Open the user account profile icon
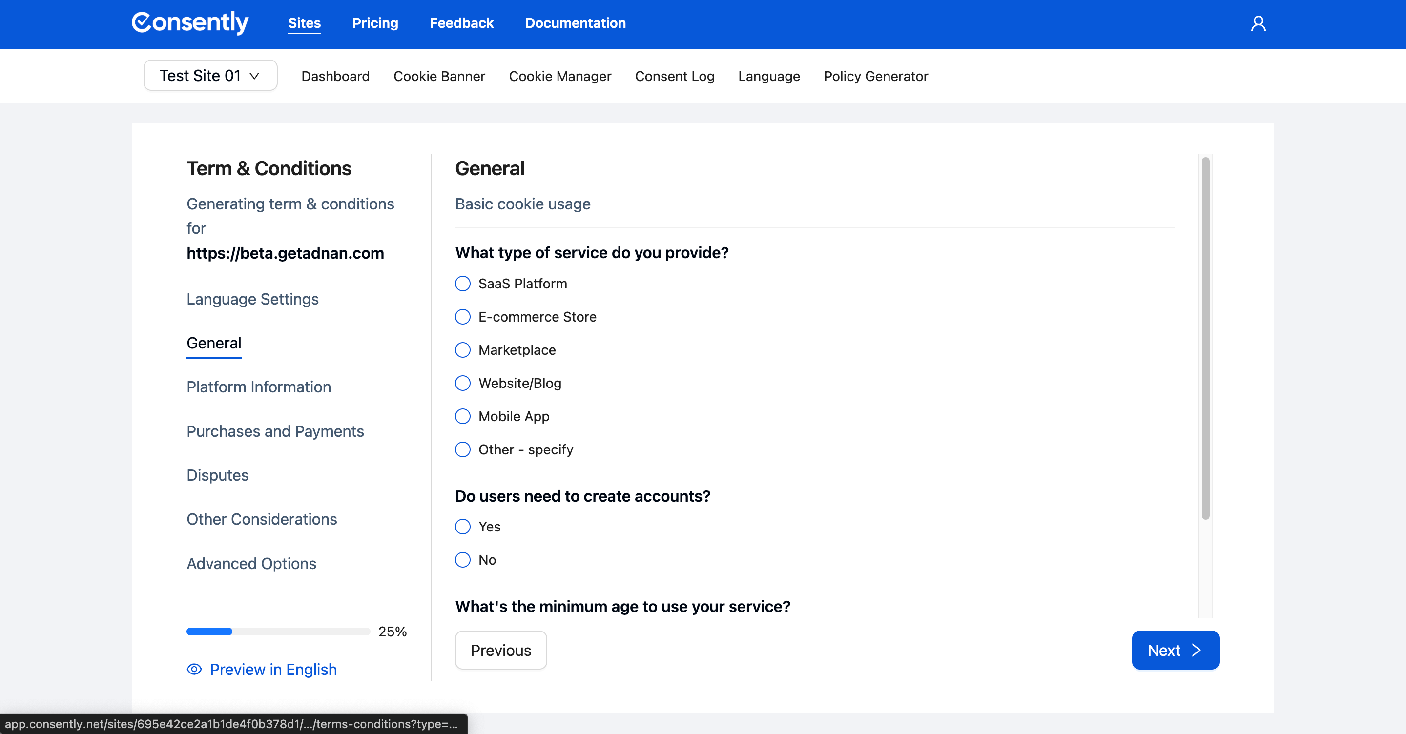Screen dimensions: 1406x734 point(1258,23)
